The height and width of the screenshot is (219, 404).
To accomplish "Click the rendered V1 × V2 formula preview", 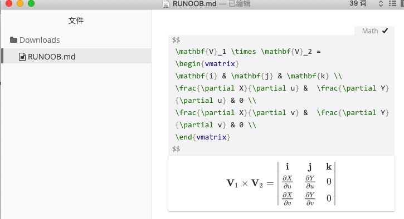I will (281, 183).
